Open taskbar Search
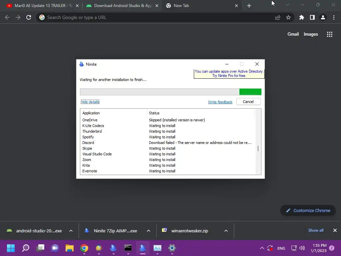341x256 pixels. 26,248
